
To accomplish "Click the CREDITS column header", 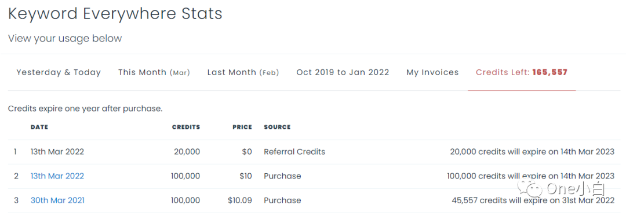I will 185,127.
